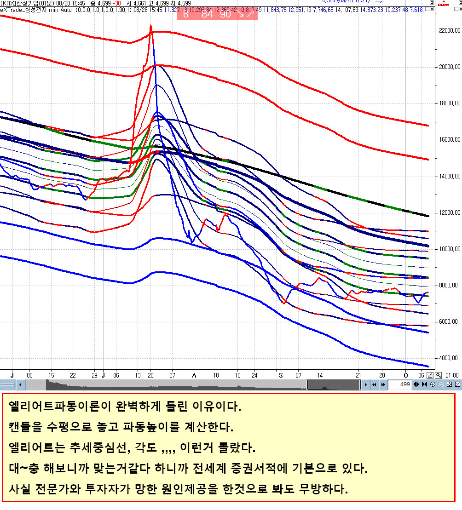This screenshot has width=462, height=510.
Task: Click the scroll right play arrow button
Action: [x=366, y=385]
